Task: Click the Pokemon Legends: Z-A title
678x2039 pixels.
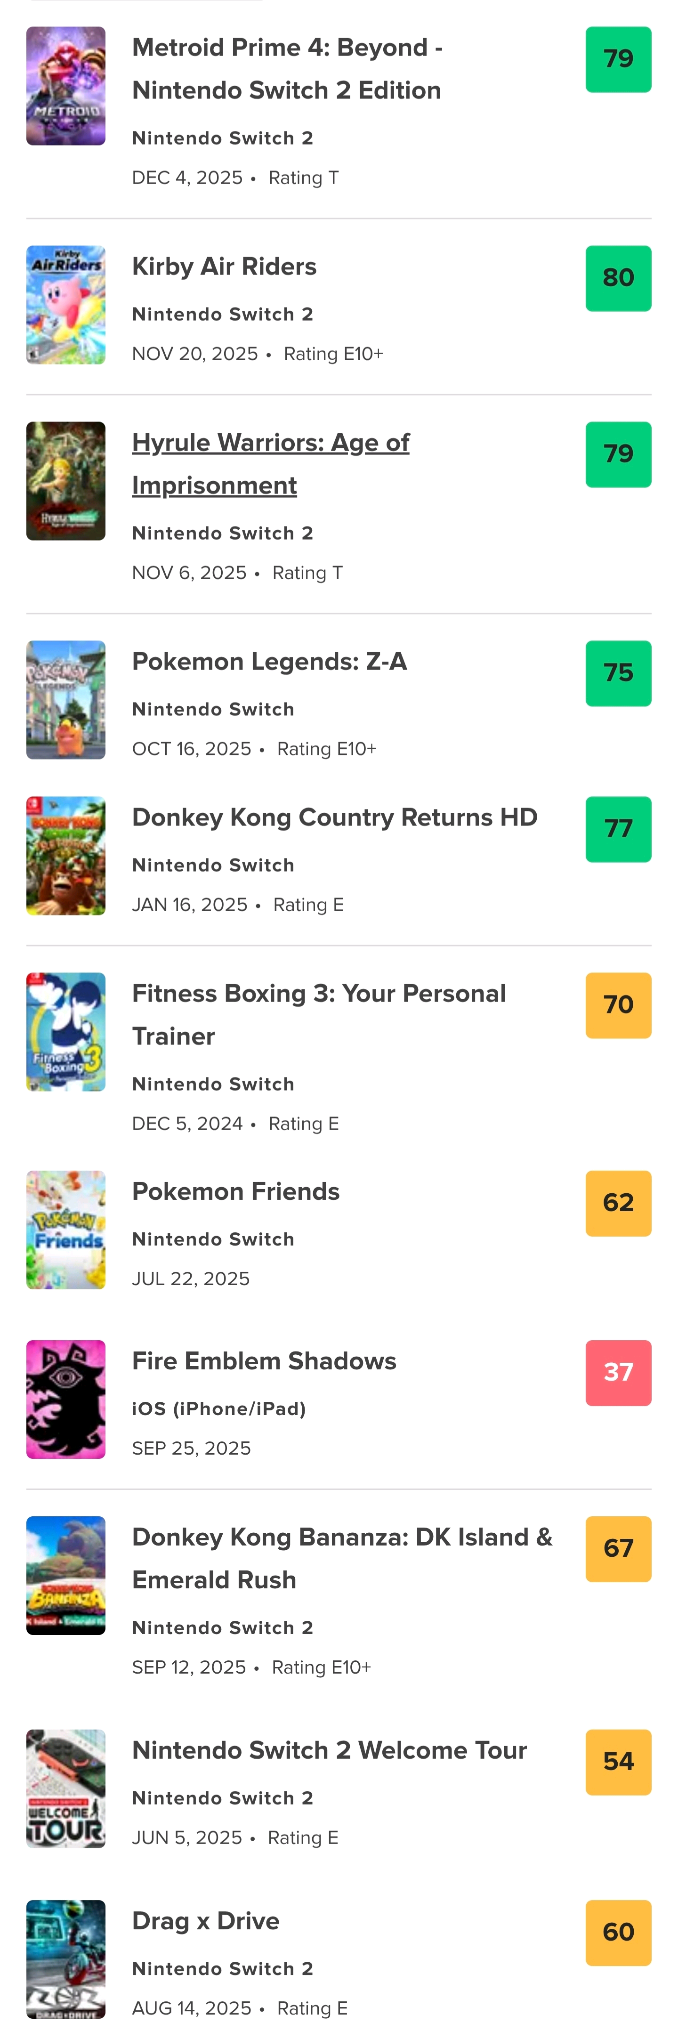Action: pos(269,661)
